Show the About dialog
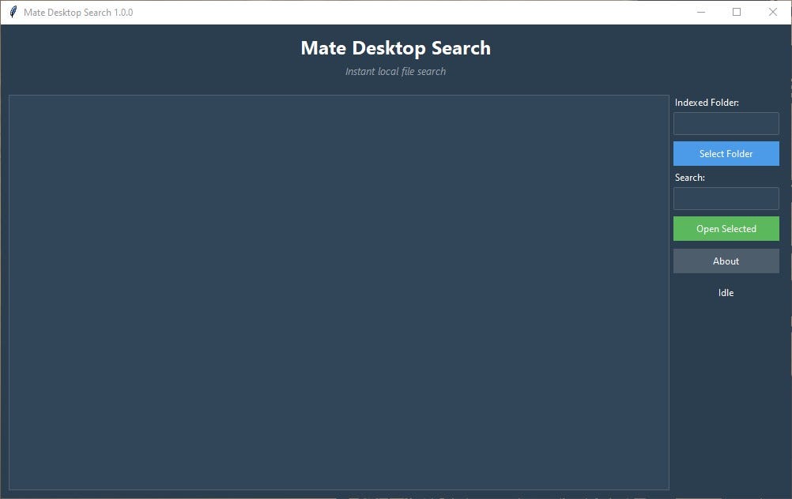792x499 pixels. point(726,261)
